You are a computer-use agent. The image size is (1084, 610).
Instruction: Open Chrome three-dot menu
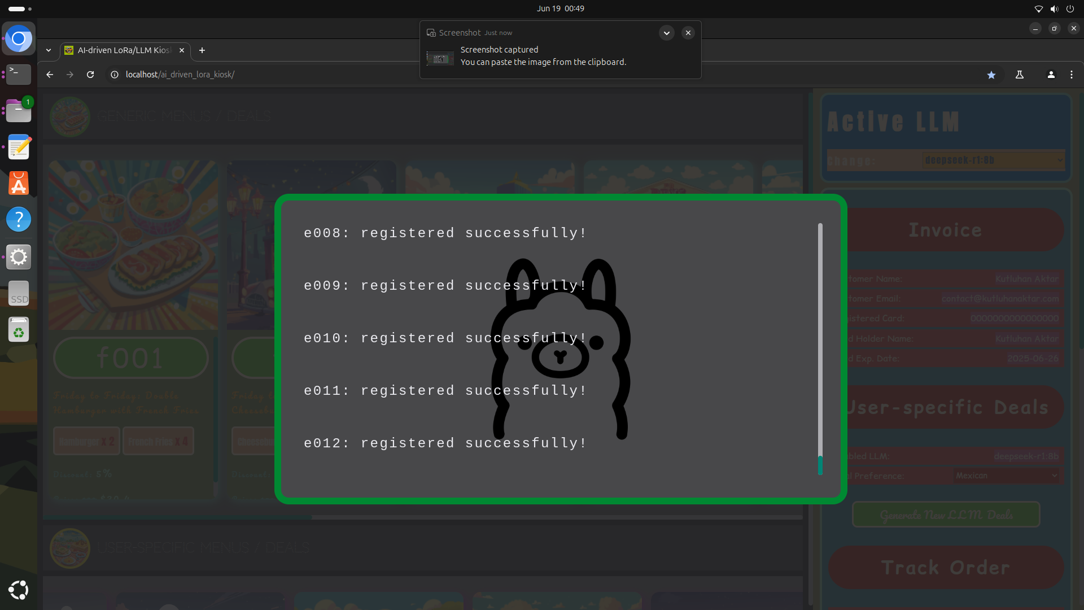tap(1071, 75)
